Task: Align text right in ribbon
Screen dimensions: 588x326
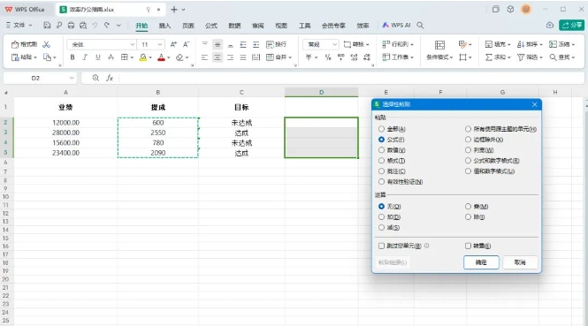Action: click(230, 57)
